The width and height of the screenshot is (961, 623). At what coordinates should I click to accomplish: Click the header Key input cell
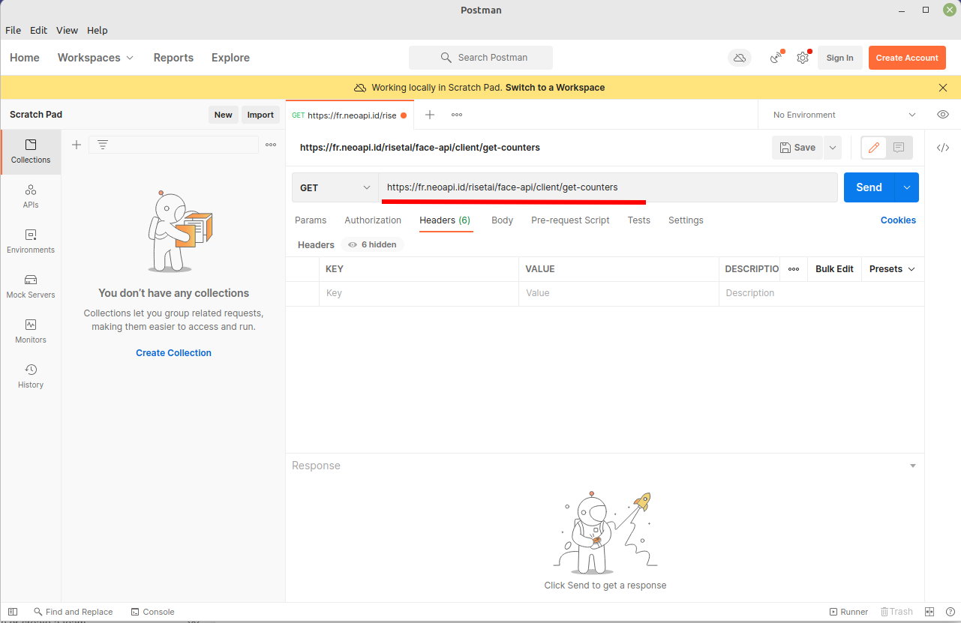click(x=419, y=293)
